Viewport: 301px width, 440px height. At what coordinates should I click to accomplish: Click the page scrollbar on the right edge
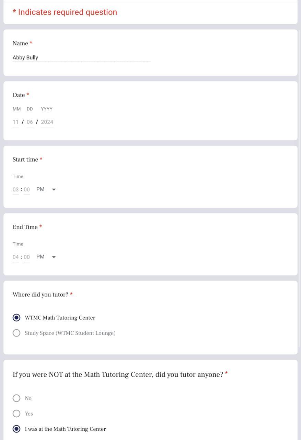(299, 172)
